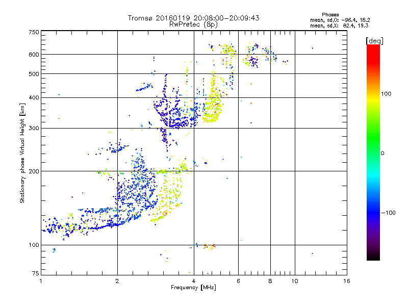Click the '-100' colorbar tick label

(x=389, y=213)
